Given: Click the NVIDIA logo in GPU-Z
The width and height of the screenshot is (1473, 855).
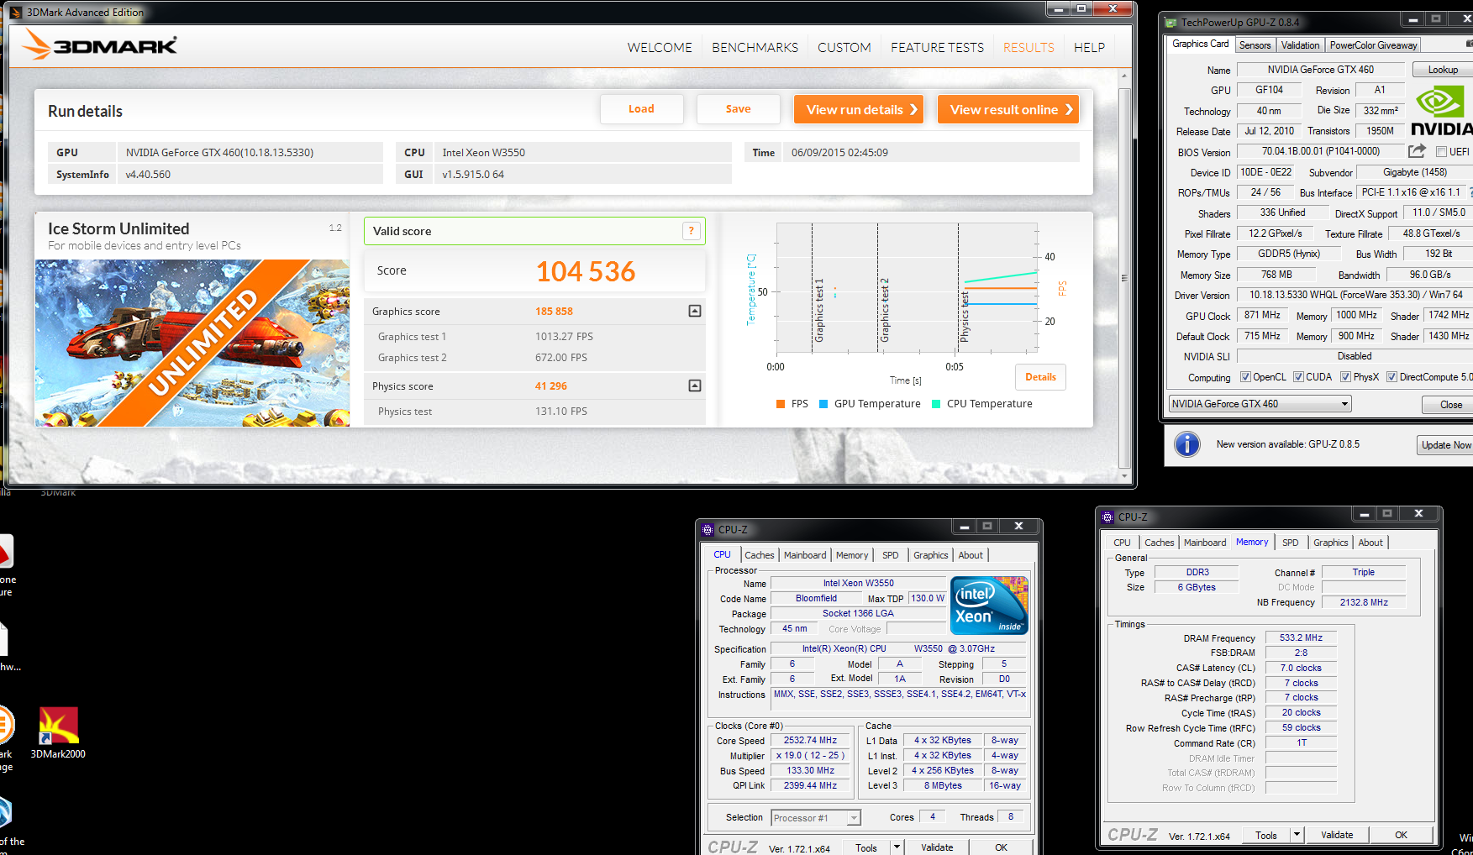Looking at the screenshot, I should pos(1442,112).
